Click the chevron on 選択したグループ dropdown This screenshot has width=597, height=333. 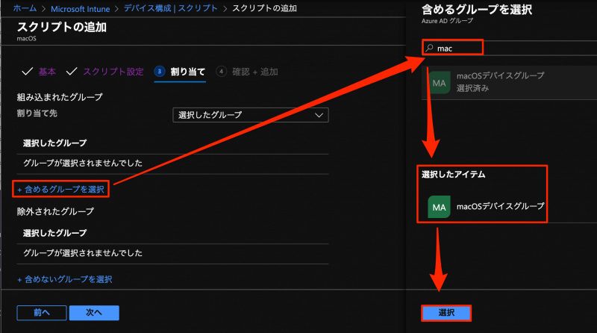[x=319, y=115]
